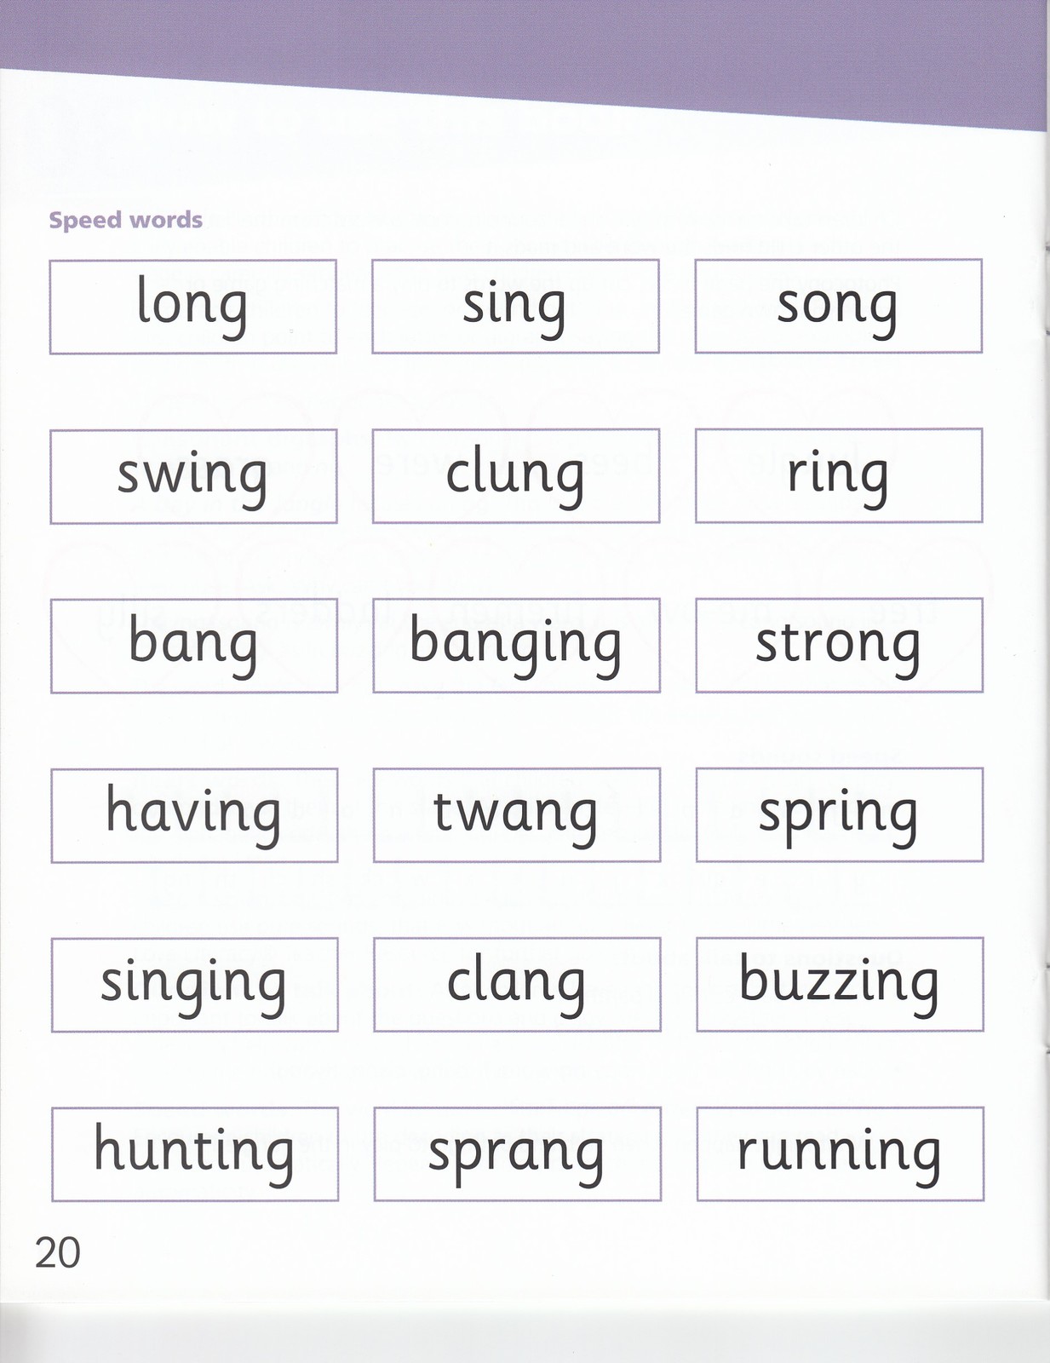Select the "singing" word card
The image size is (1050, 1363).
coord(194,985)
